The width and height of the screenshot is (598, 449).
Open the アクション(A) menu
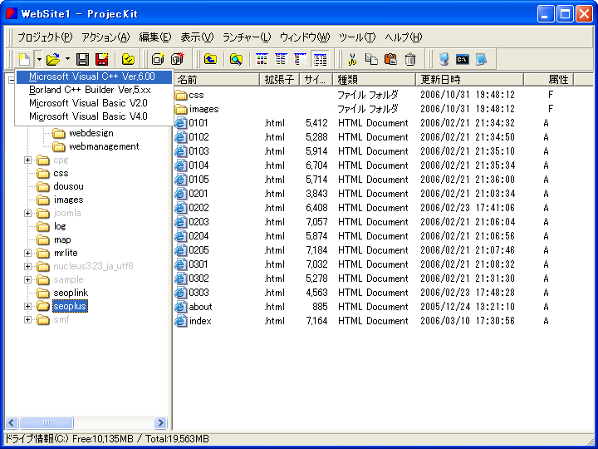105,37
